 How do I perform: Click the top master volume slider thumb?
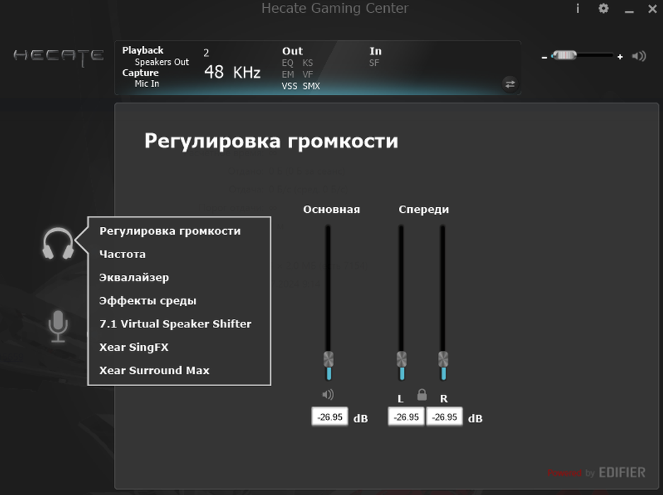565,55
